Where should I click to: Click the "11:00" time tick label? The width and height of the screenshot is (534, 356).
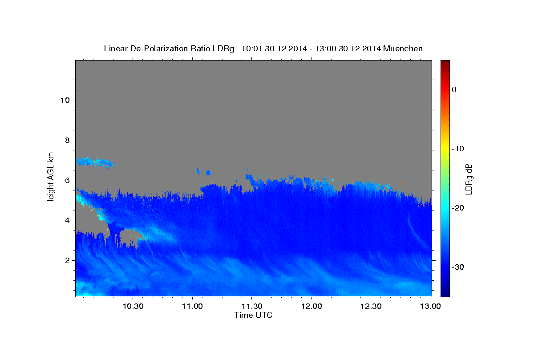193,306
